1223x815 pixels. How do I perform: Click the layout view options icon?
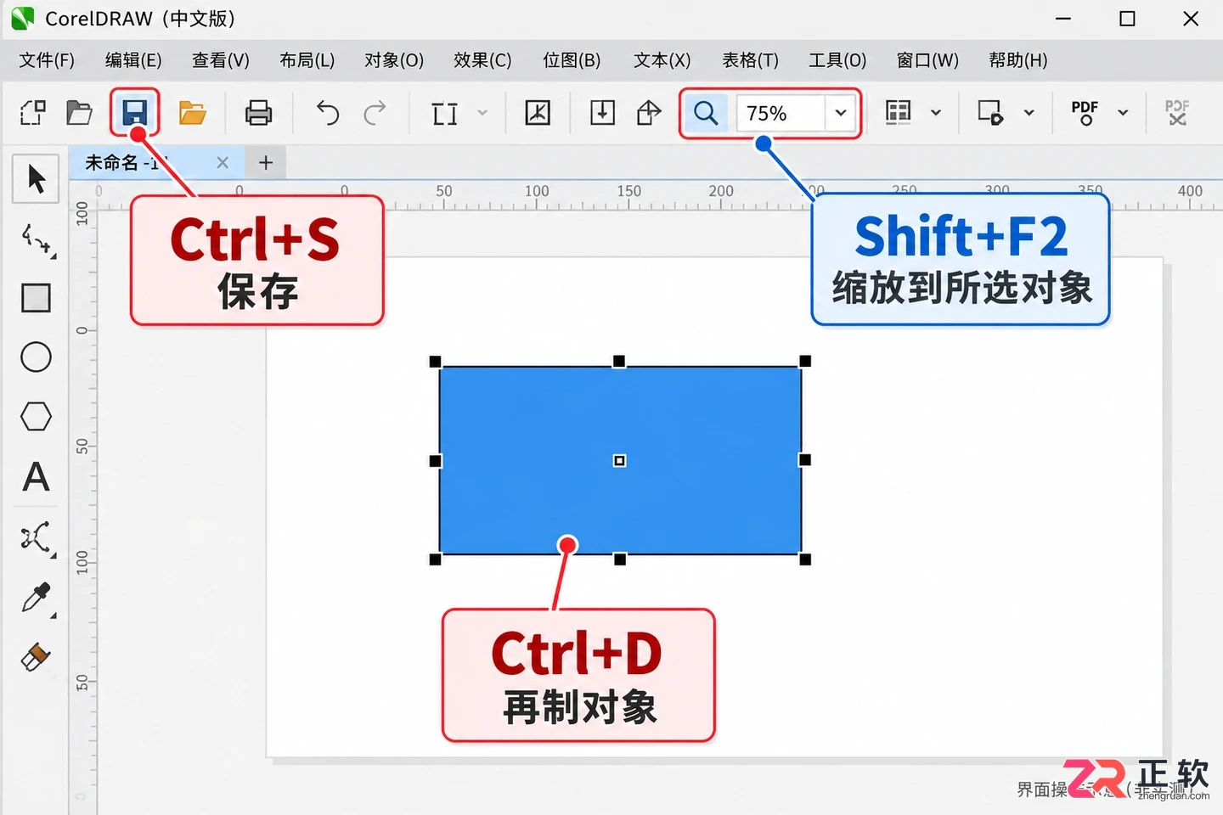pos(899,112)
